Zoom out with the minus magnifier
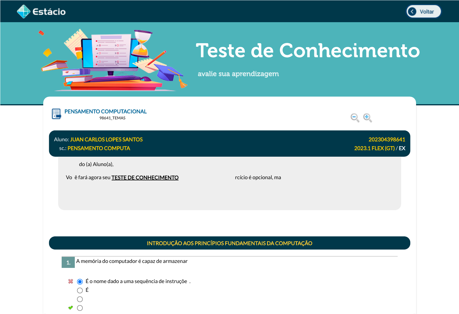The height and width of the screenshot is (314, 459). [355, 118]
